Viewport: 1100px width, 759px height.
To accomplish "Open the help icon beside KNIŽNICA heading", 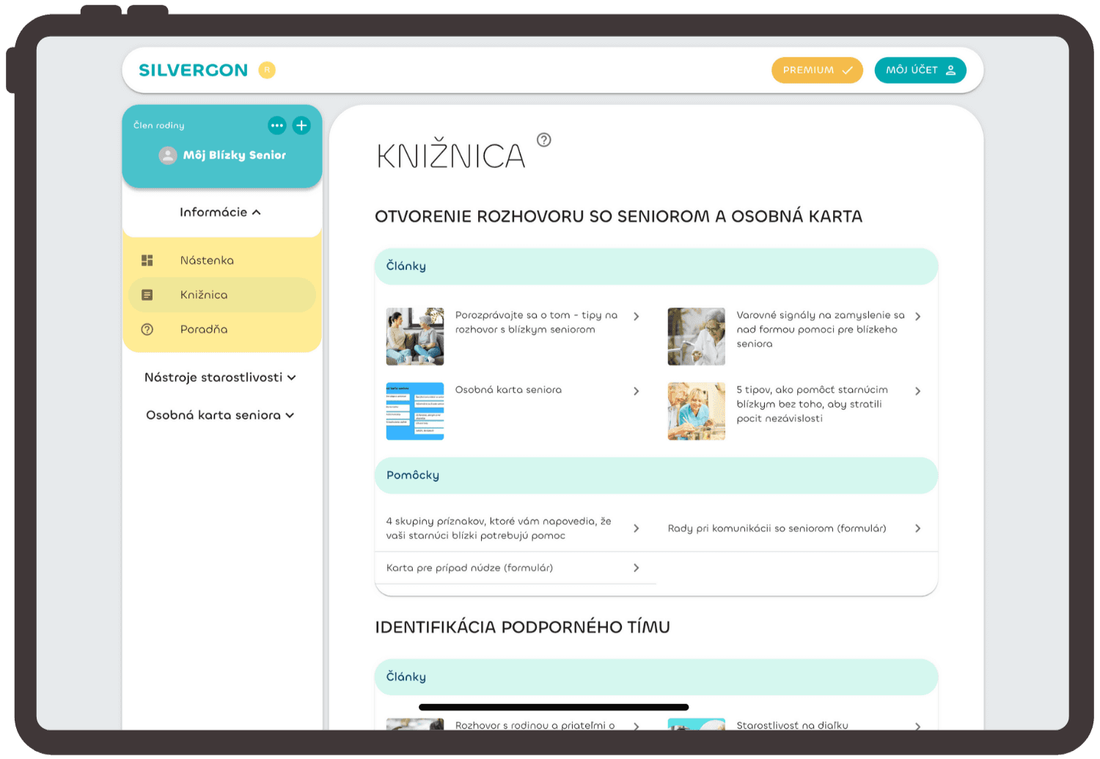I will click(x=543, y=139).
